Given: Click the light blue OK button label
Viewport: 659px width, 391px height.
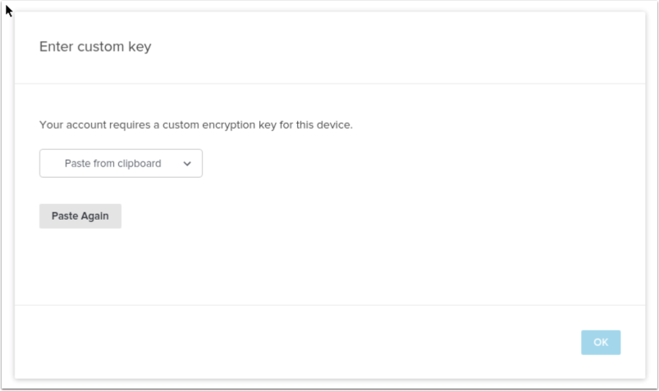Looking at the screenshot, I should [x=601, y=343].
